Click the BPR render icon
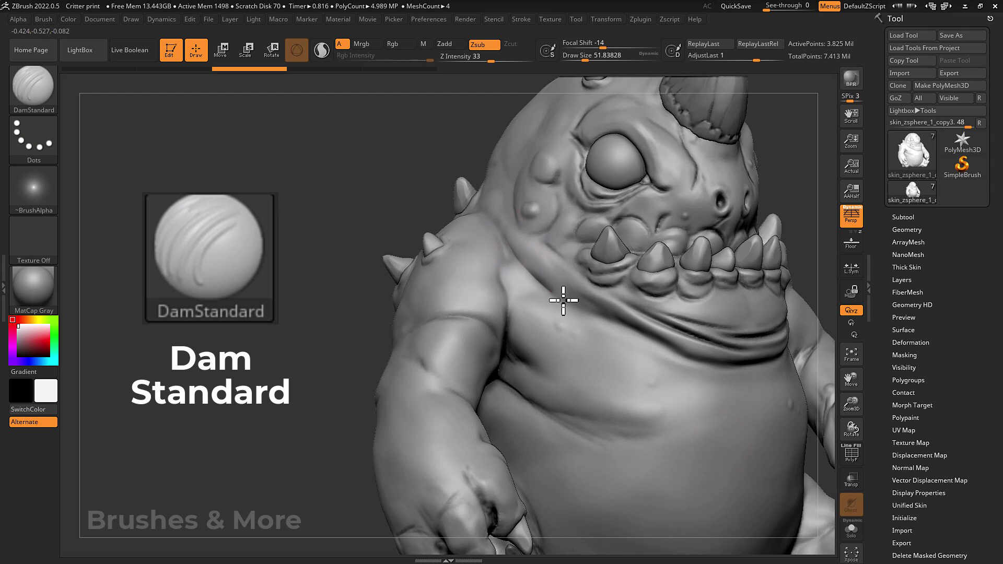The height and width of the screenshot is (564, 1003). coord(851,78)
